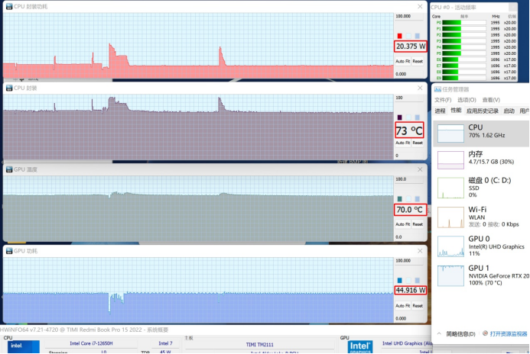Close the GPU 功耗 graph window
The height and width of the screenshot is (354, 530).
[x=420, y=251]
